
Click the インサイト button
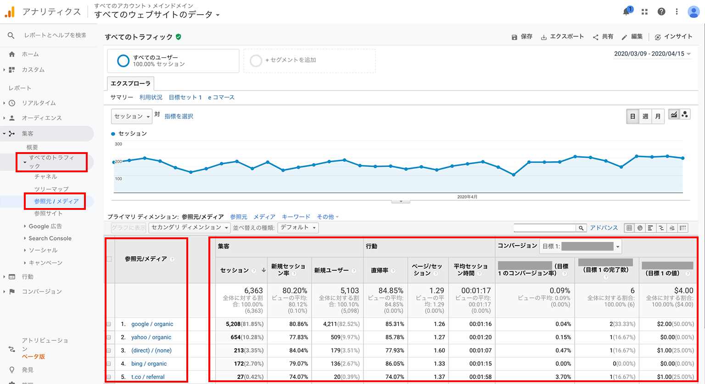tap(673, 37)
